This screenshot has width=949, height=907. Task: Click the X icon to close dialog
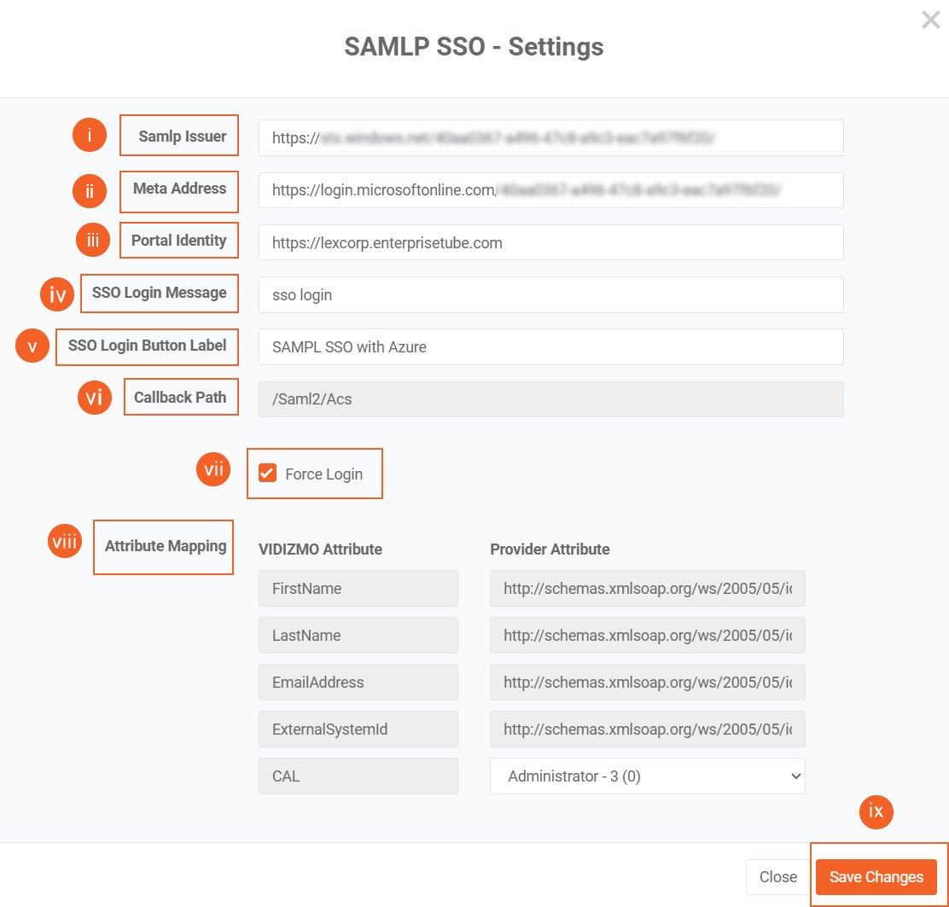tap(930, 20)
